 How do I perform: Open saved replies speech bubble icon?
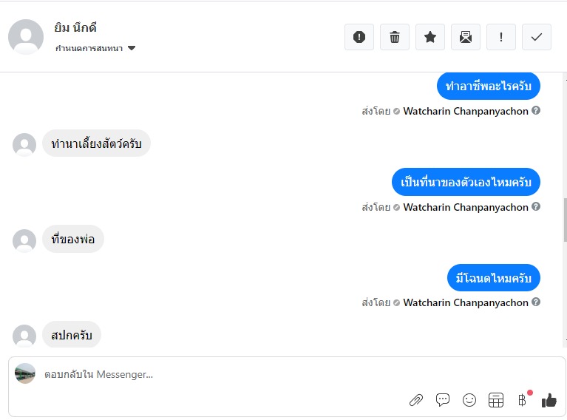pos(443,400)
